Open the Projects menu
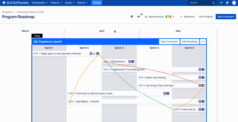Screen dimensions: 238x122 56,3
